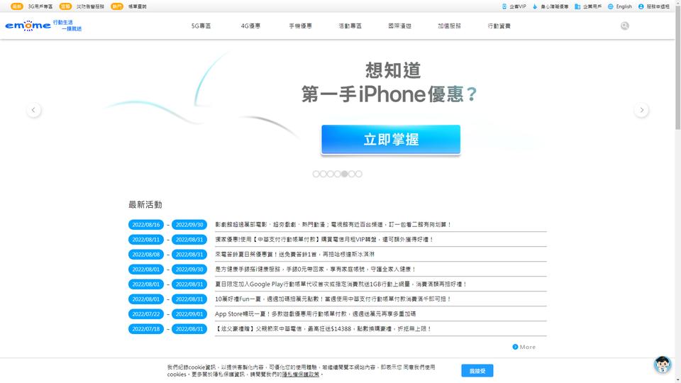Select the last carousel indicator dot

tap(359, 174)
